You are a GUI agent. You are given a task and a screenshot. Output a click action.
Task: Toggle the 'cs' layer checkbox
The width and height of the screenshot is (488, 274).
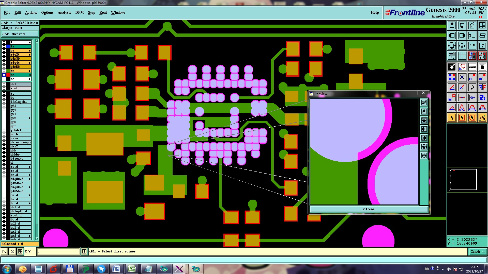pos(4,50)
